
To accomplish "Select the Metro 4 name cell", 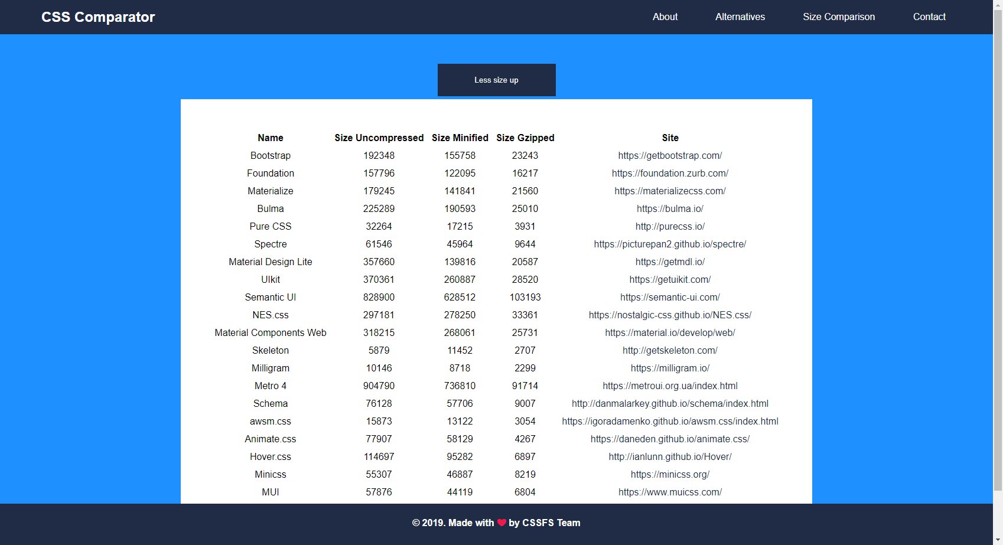I will tap(271, 386).
